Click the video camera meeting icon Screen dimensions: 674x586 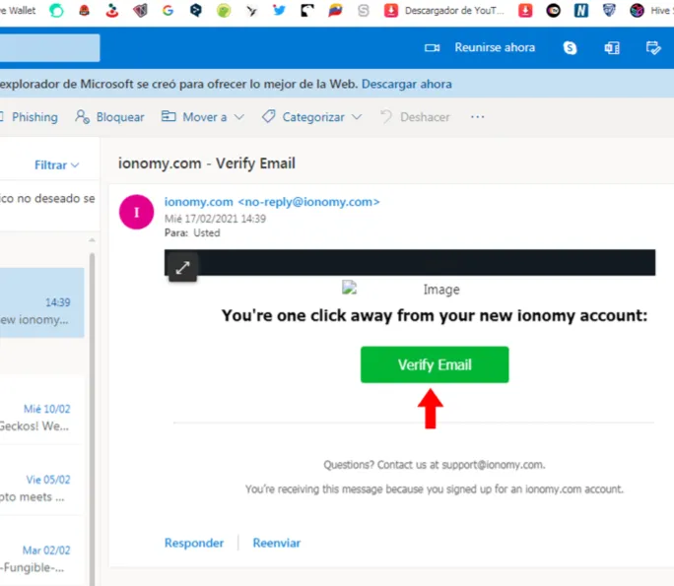(432, 47)
